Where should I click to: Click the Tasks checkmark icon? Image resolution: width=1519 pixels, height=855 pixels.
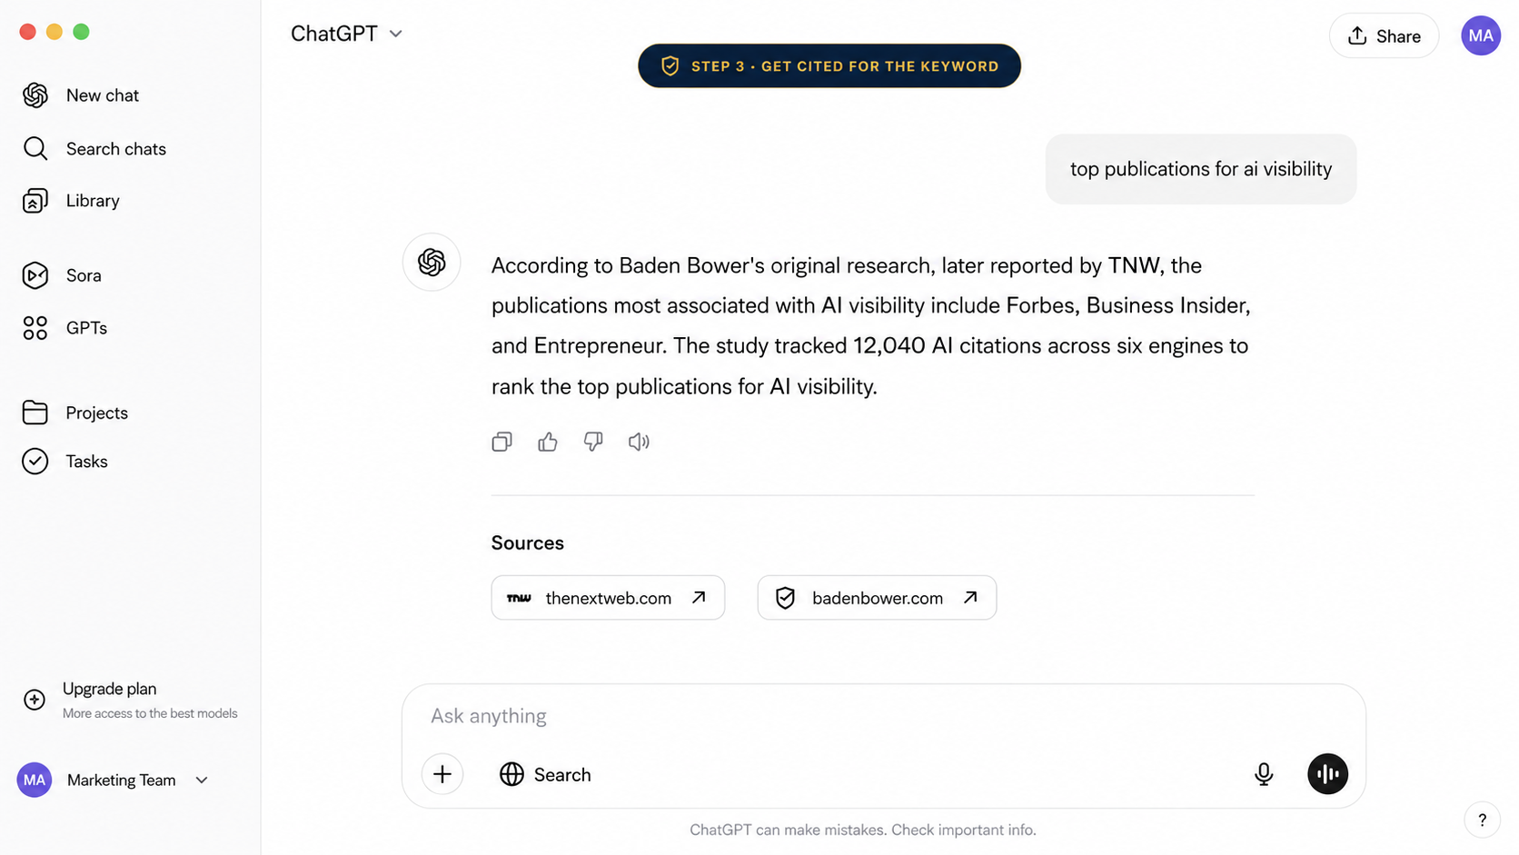tap(35, 462)
